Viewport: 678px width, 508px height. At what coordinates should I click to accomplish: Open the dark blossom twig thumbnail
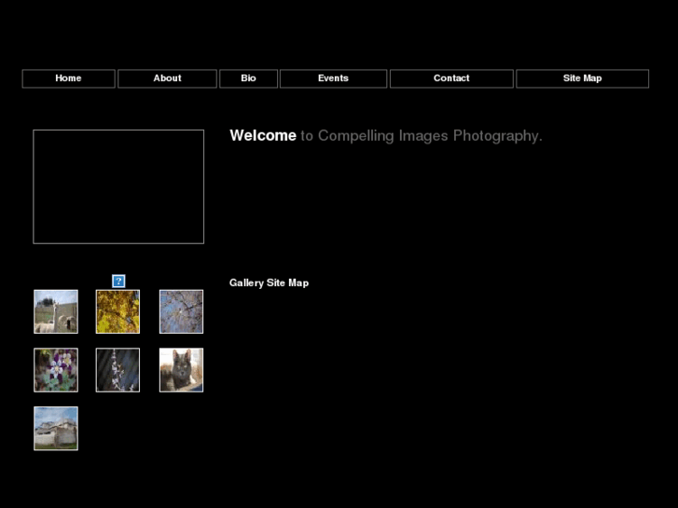pyautogui.click(x=118, y=370)
